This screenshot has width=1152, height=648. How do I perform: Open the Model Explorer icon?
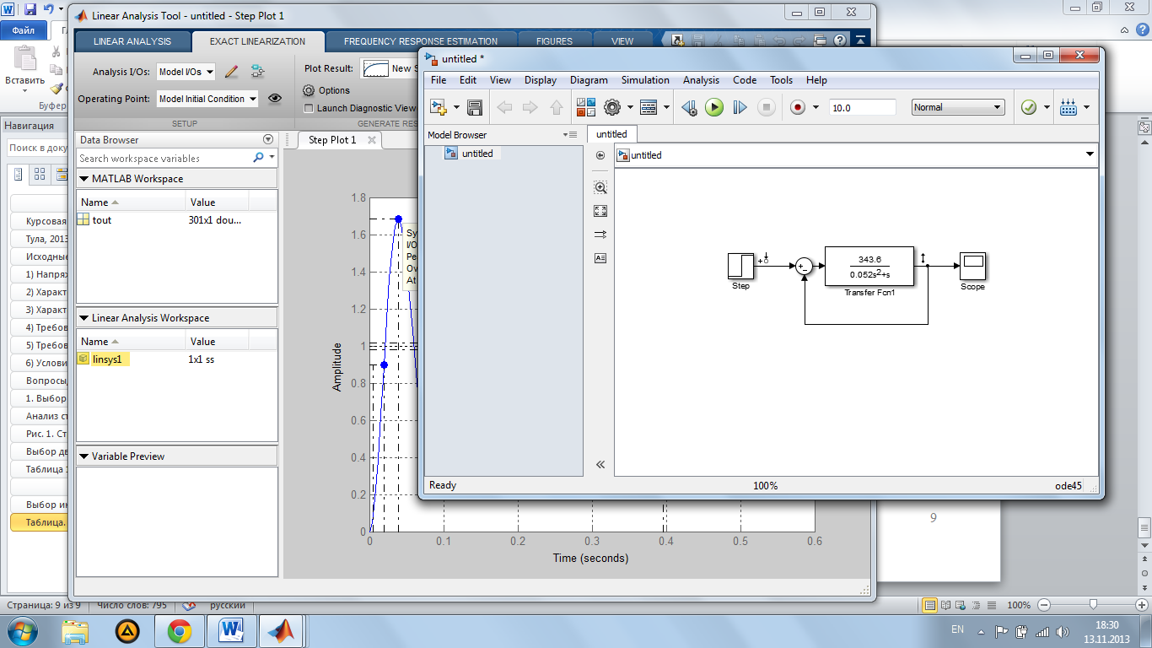click(x=648, y=107)
